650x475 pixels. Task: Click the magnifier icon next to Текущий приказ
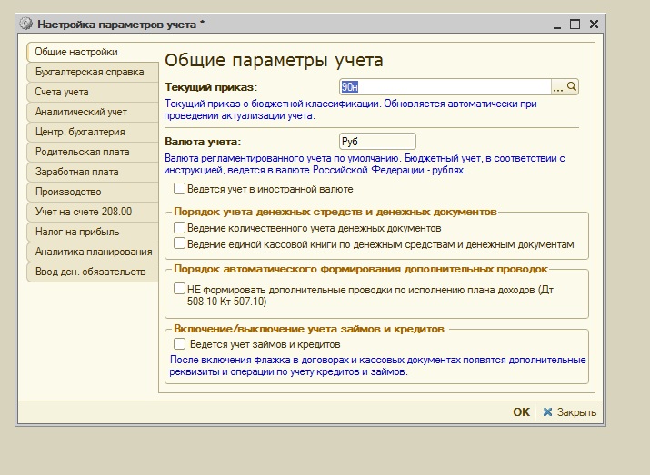click(x=572, y=86)
